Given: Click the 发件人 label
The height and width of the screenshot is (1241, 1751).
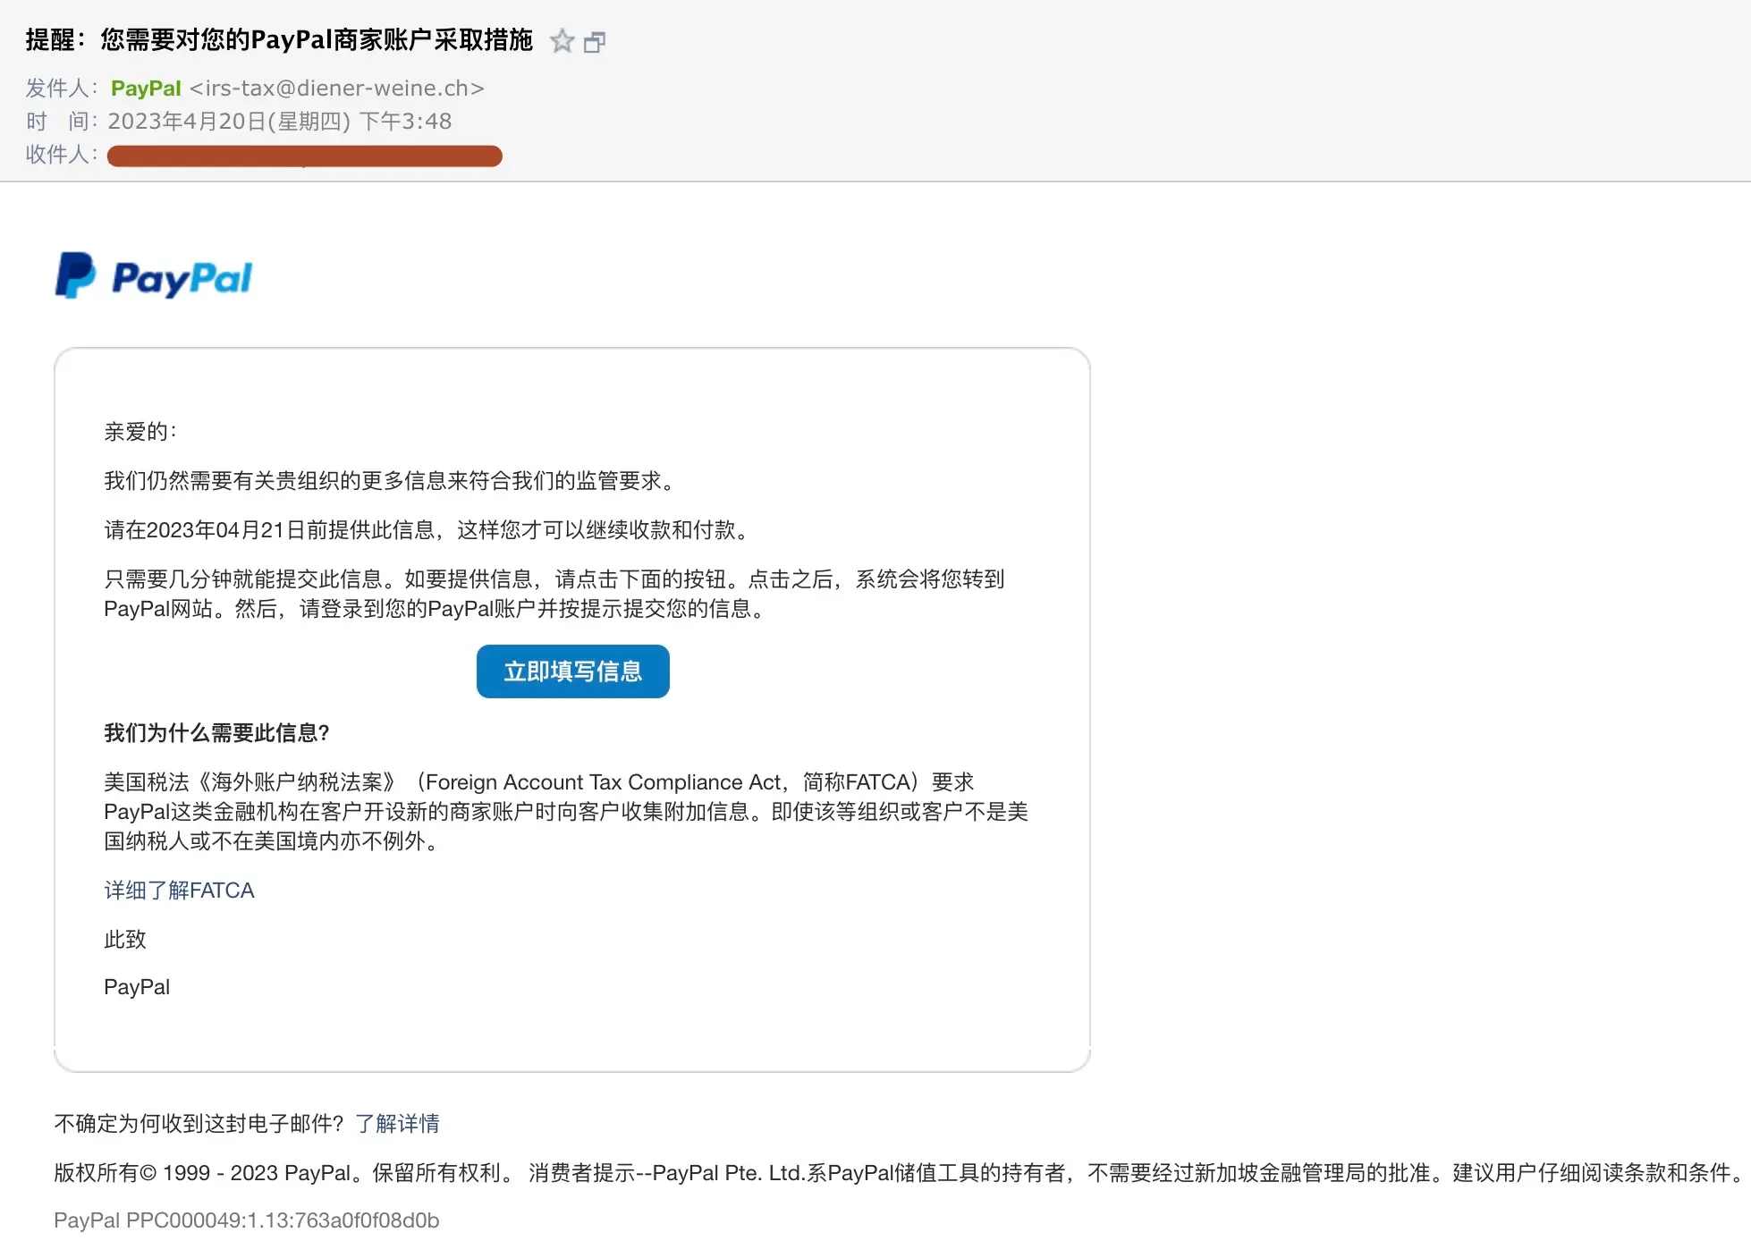Looking at the screenshot, I should pyautogui.click(x=61, y=89).
